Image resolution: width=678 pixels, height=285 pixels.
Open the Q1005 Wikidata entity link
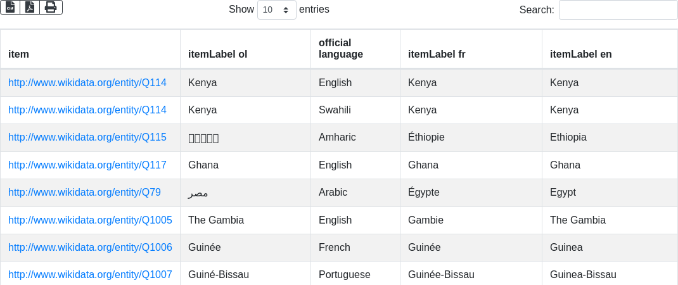[90, 220]
